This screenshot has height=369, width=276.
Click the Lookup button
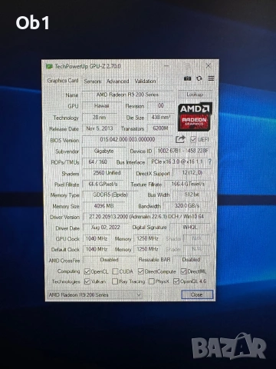point(195,95)
